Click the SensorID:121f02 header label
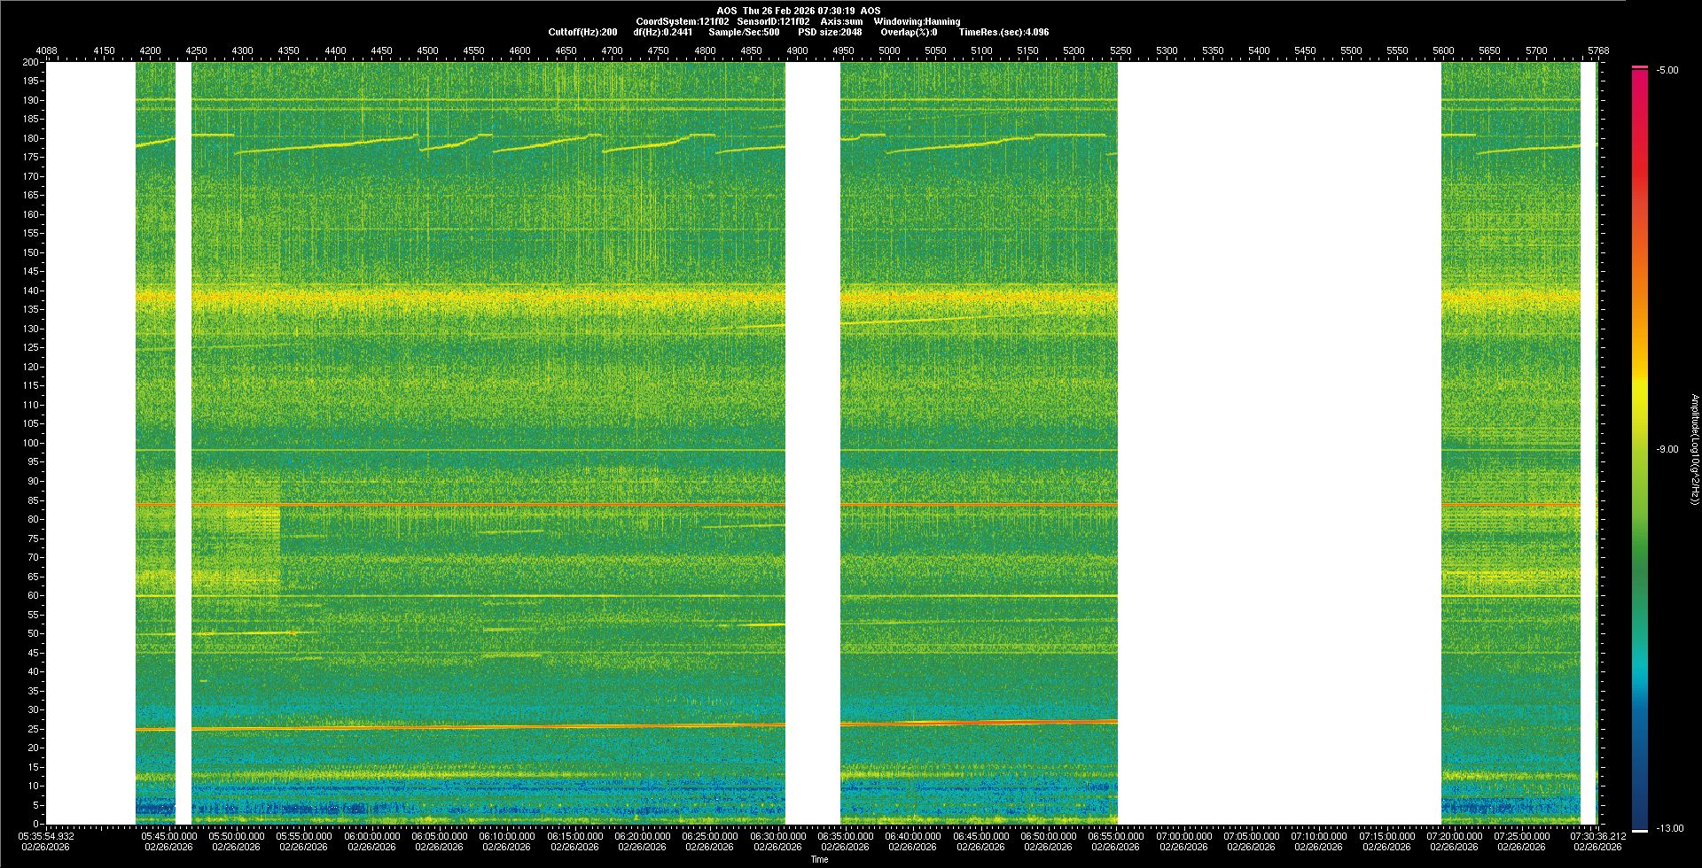This screenshot has height=868, width=1702. (773, 21)
